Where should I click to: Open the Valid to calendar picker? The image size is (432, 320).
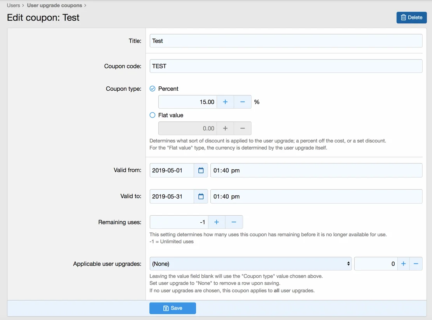(201, 197)
